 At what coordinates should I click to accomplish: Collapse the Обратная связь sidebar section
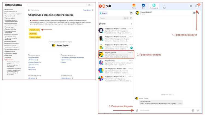click(x=9, y=60)
